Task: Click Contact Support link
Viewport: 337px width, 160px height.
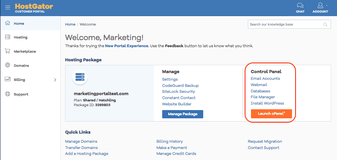Action: point(264,147)
